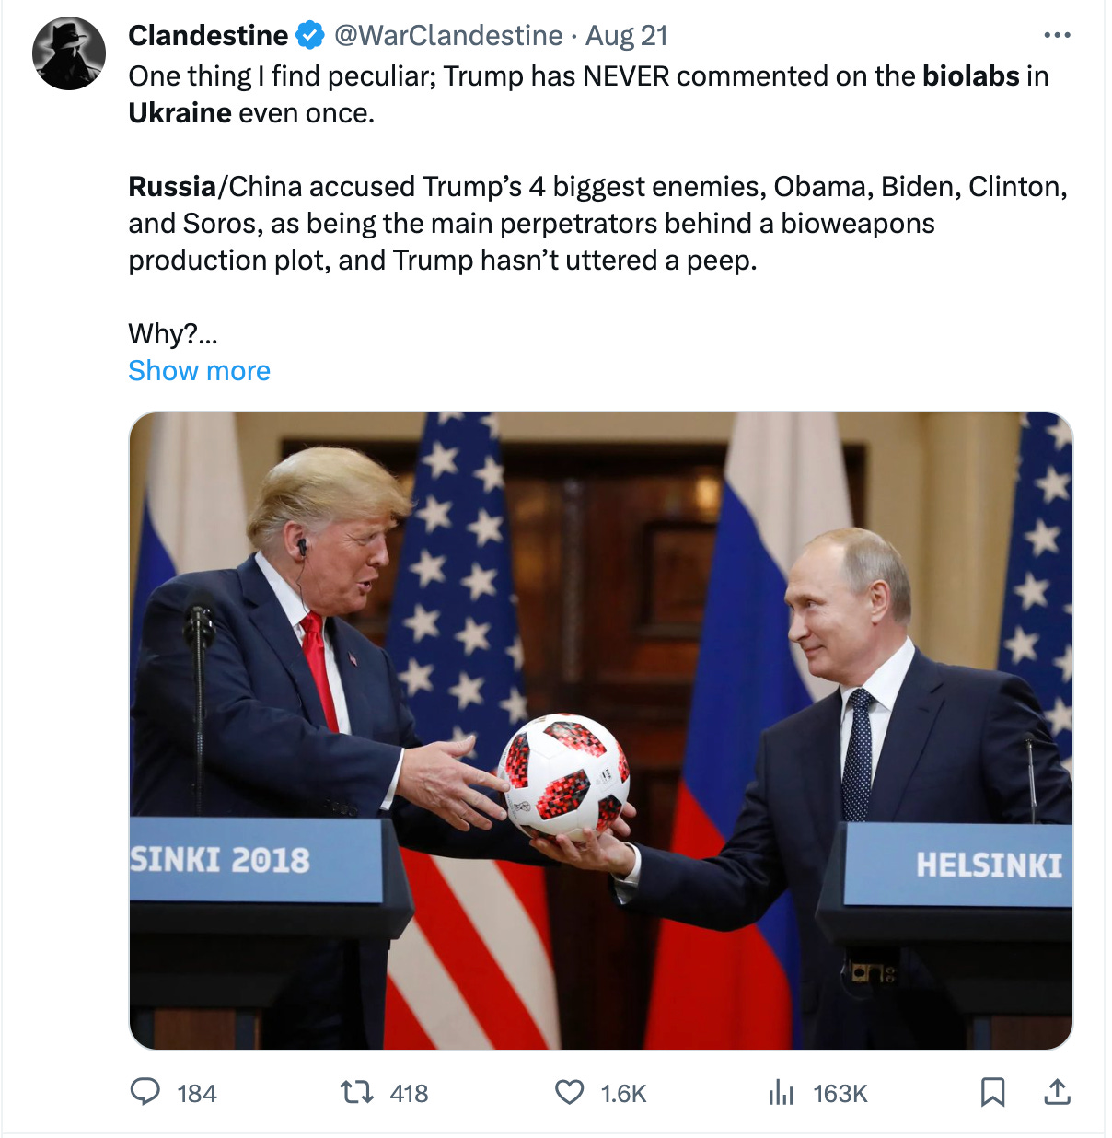Click the 163K views count

pos(840,1093)
